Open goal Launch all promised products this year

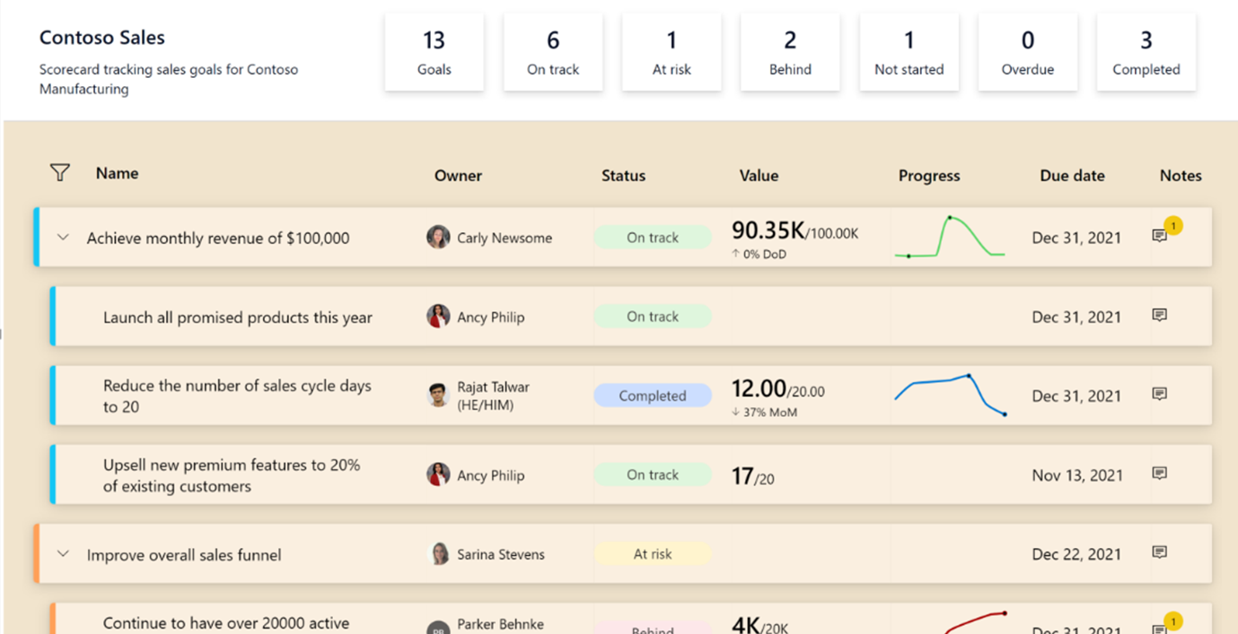point(238,317)
